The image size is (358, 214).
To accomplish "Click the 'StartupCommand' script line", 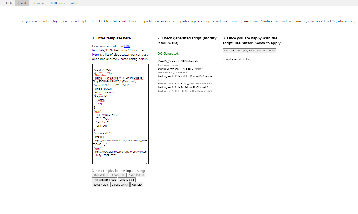I will 180,69.
